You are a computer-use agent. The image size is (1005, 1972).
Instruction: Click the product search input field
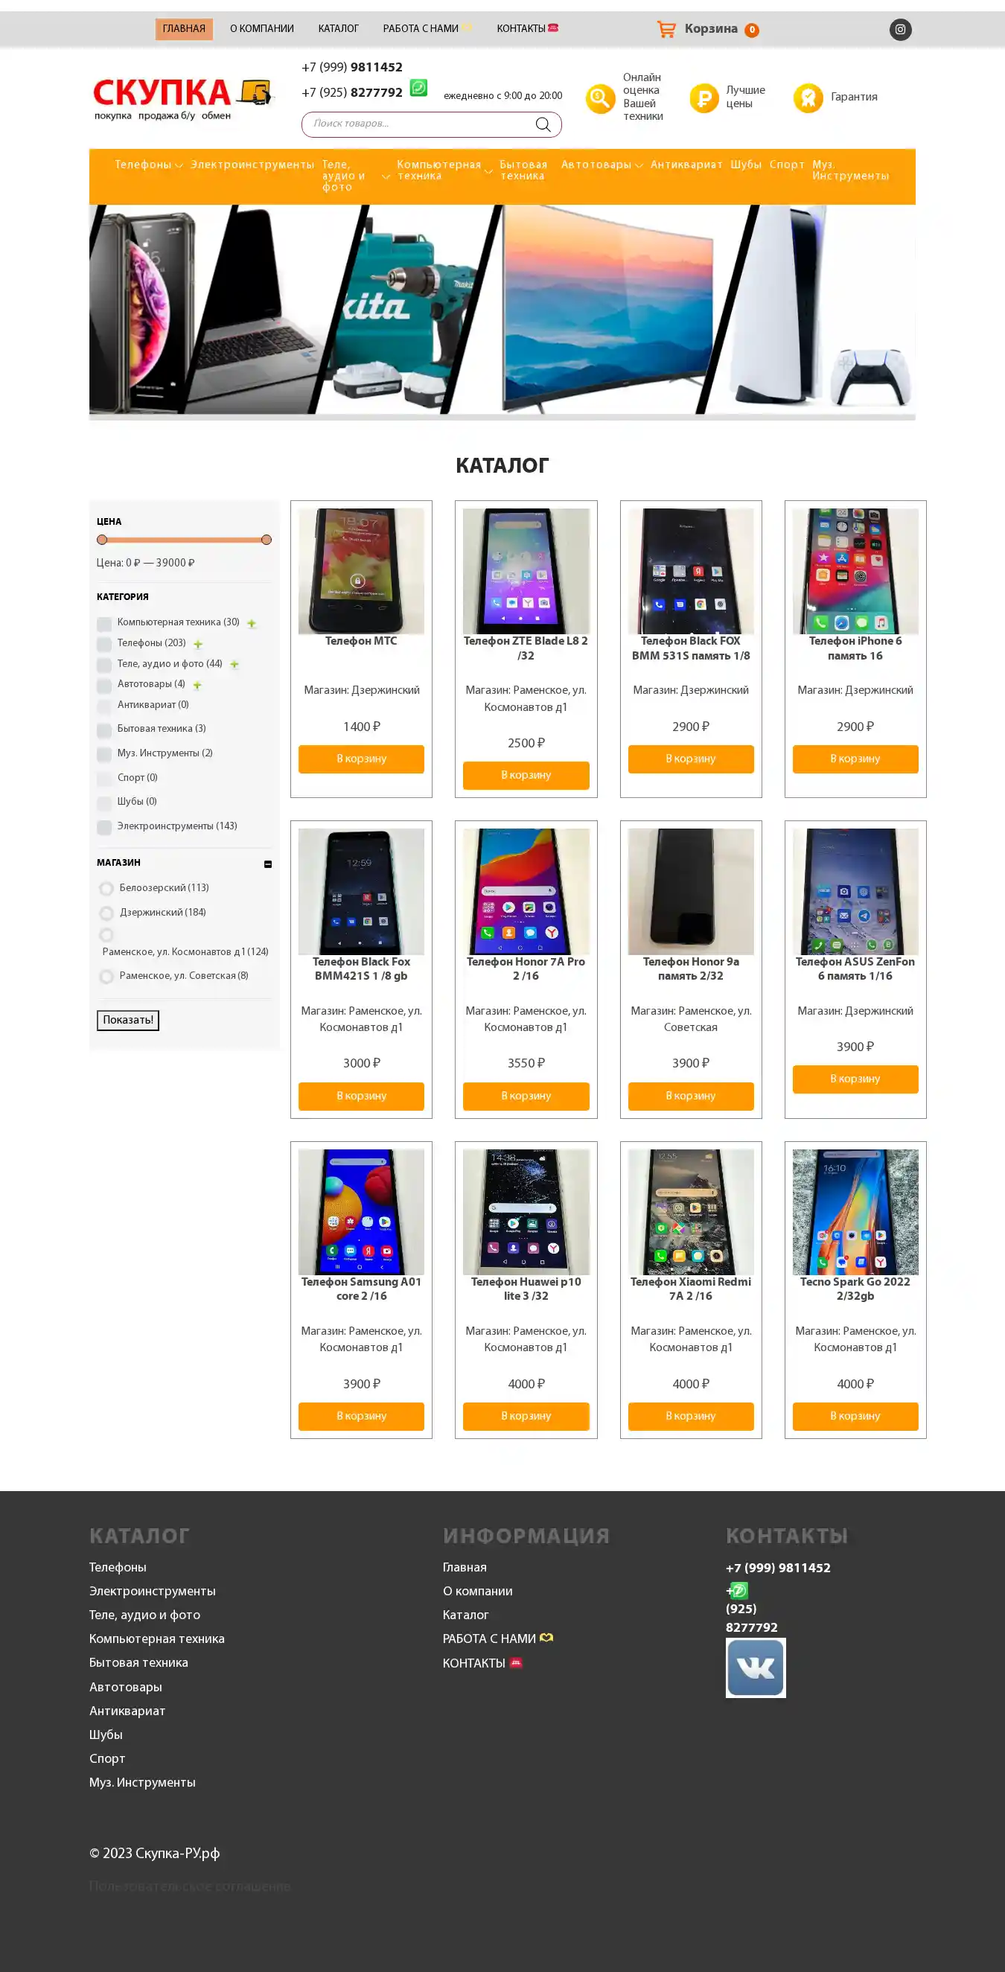pyautogui.click(x=421, y=124)
